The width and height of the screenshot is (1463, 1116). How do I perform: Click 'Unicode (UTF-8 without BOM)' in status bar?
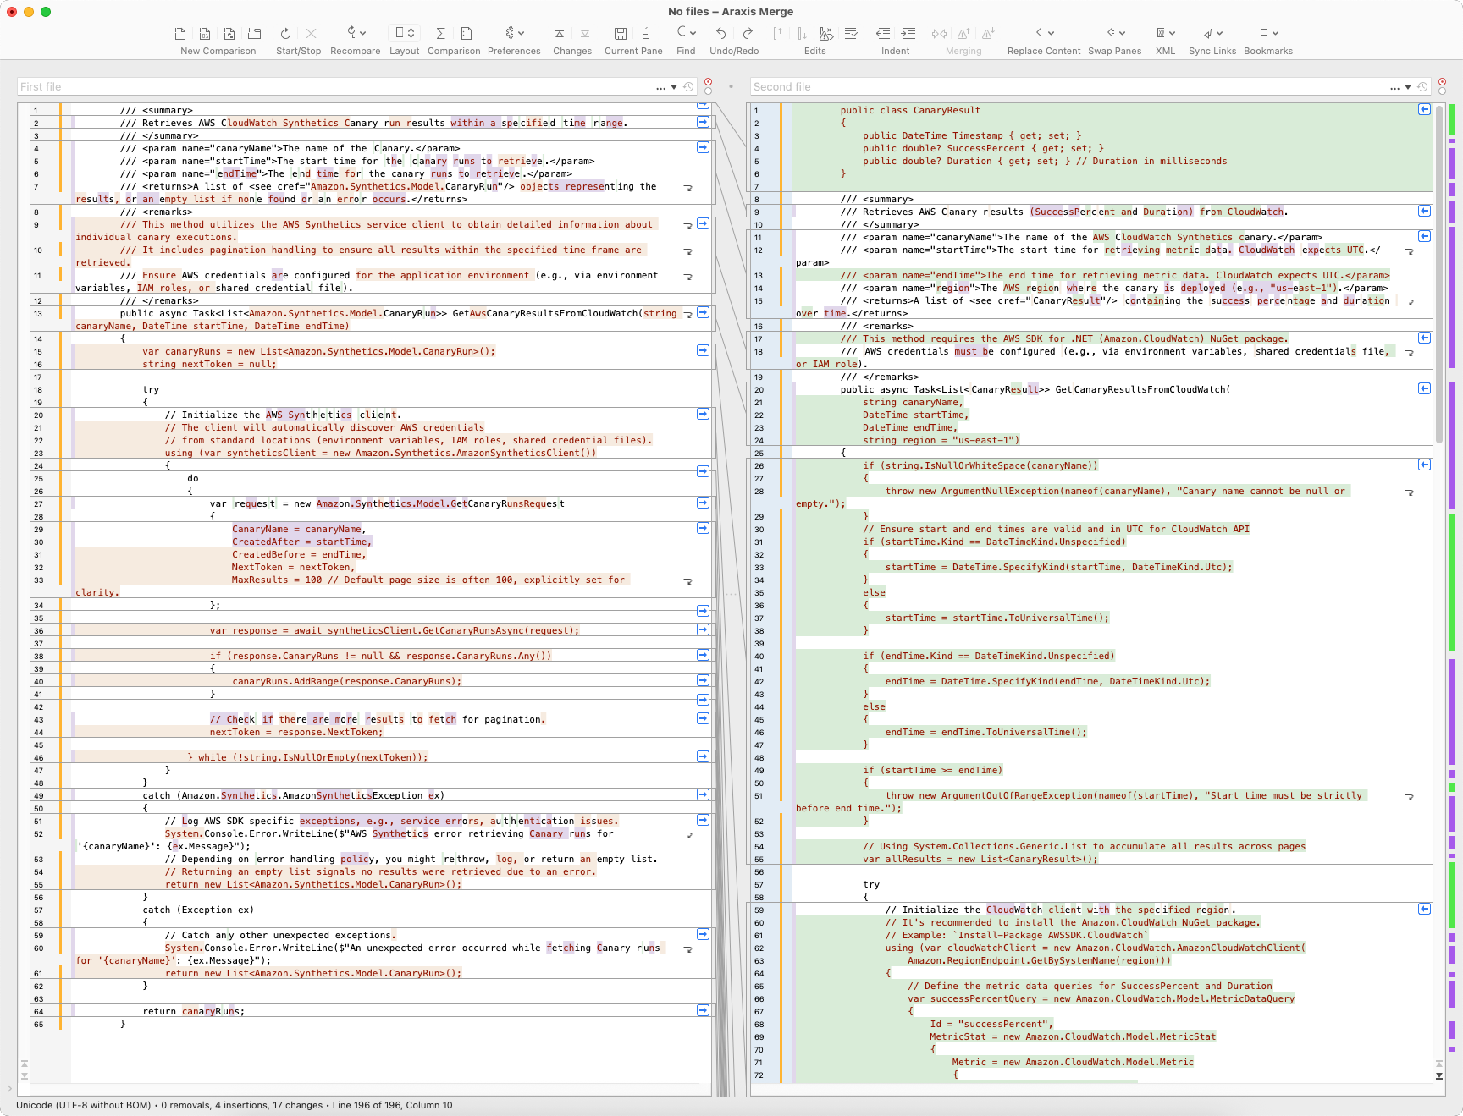[84, 1105]
